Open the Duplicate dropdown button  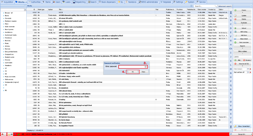click(x=243, y=24)
